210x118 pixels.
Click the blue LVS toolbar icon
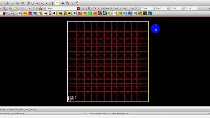130,13
